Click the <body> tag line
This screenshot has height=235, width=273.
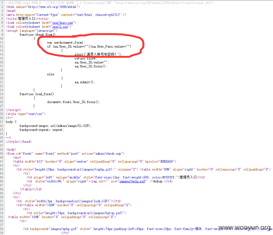(11, 150)
